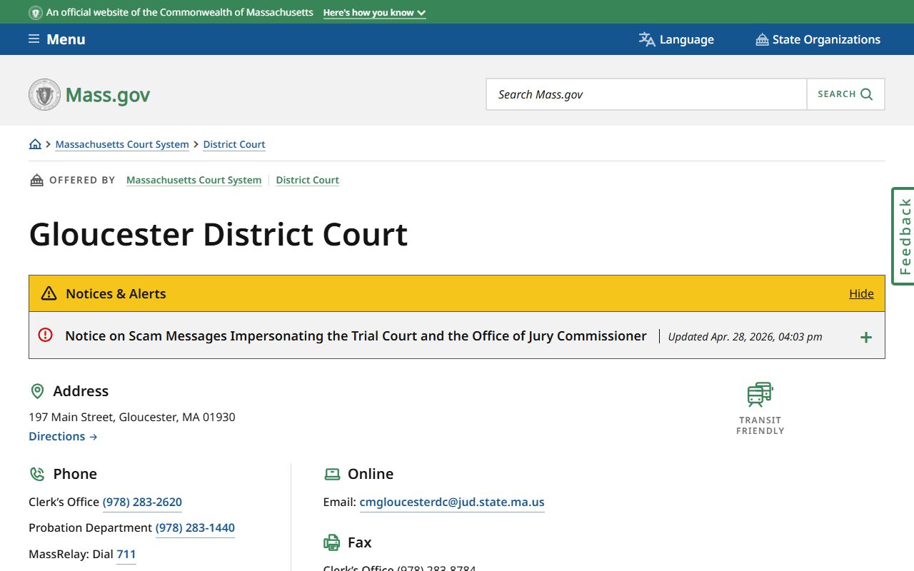Click the warning triangle icon in Notices
This screenshot has width=914, height=571.
point(49,293)
